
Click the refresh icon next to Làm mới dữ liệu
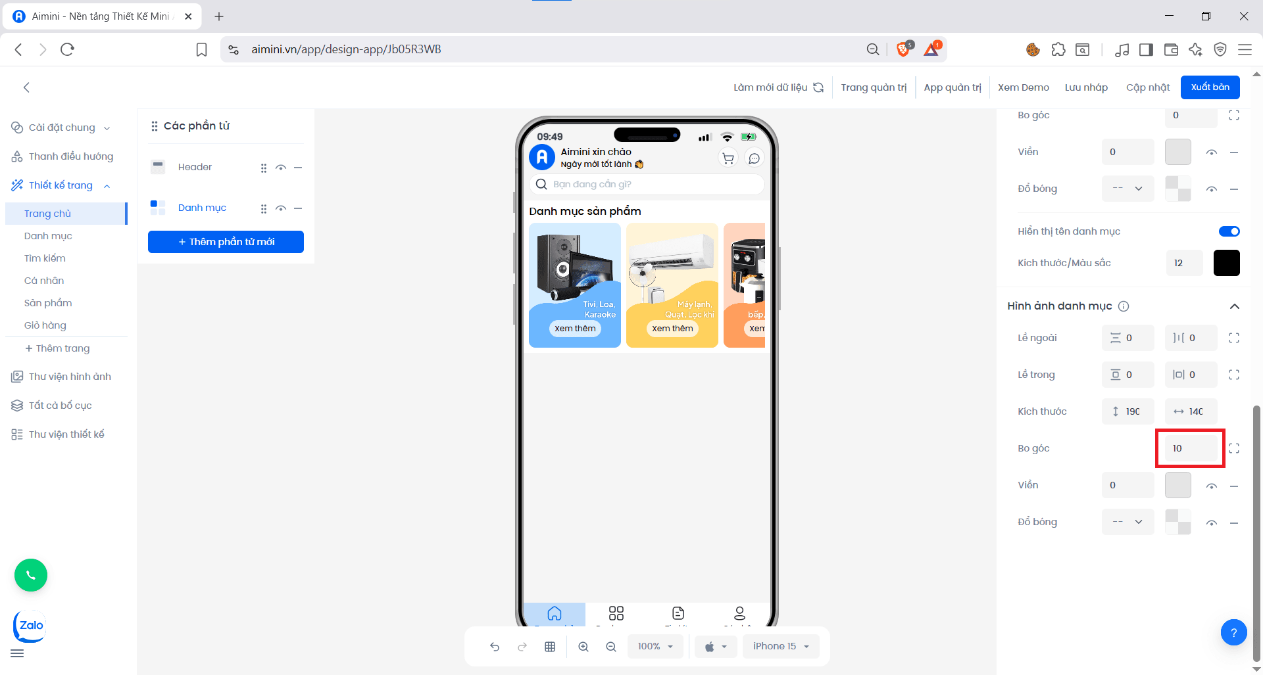click(x=818, y=87)
